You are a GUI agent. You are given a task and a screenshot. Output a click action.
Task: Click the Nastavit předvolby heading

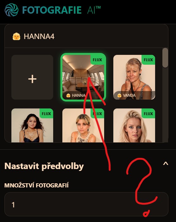click(x=44, y=166)
